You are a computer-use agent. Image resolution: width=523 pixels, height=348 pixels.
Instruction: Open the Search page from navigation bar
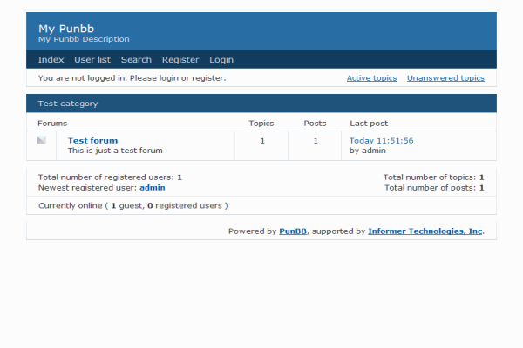[136, 60]
